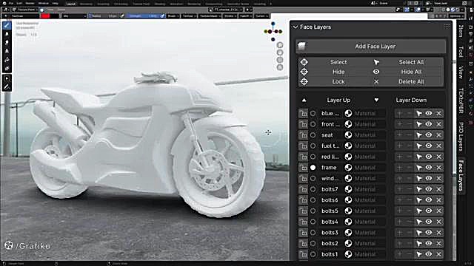Click the Zoom viewport navigation button
474x266 pixels.
click(280, 45)
